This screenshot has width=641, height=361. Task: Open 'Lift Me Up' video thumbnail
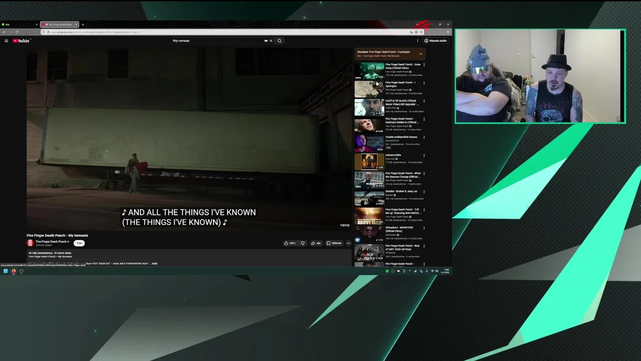(x=369, y=216)
